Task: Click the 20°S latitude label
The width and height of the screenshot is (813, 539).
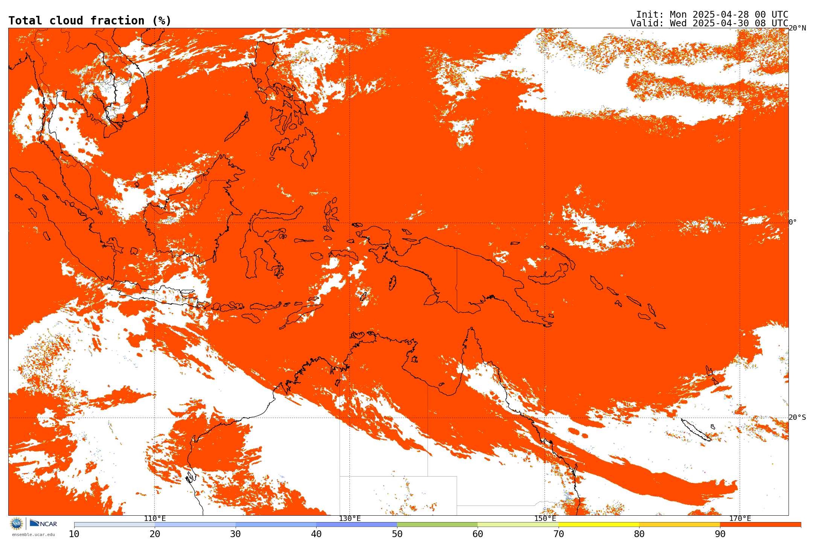Action: [x=798, y=418]
